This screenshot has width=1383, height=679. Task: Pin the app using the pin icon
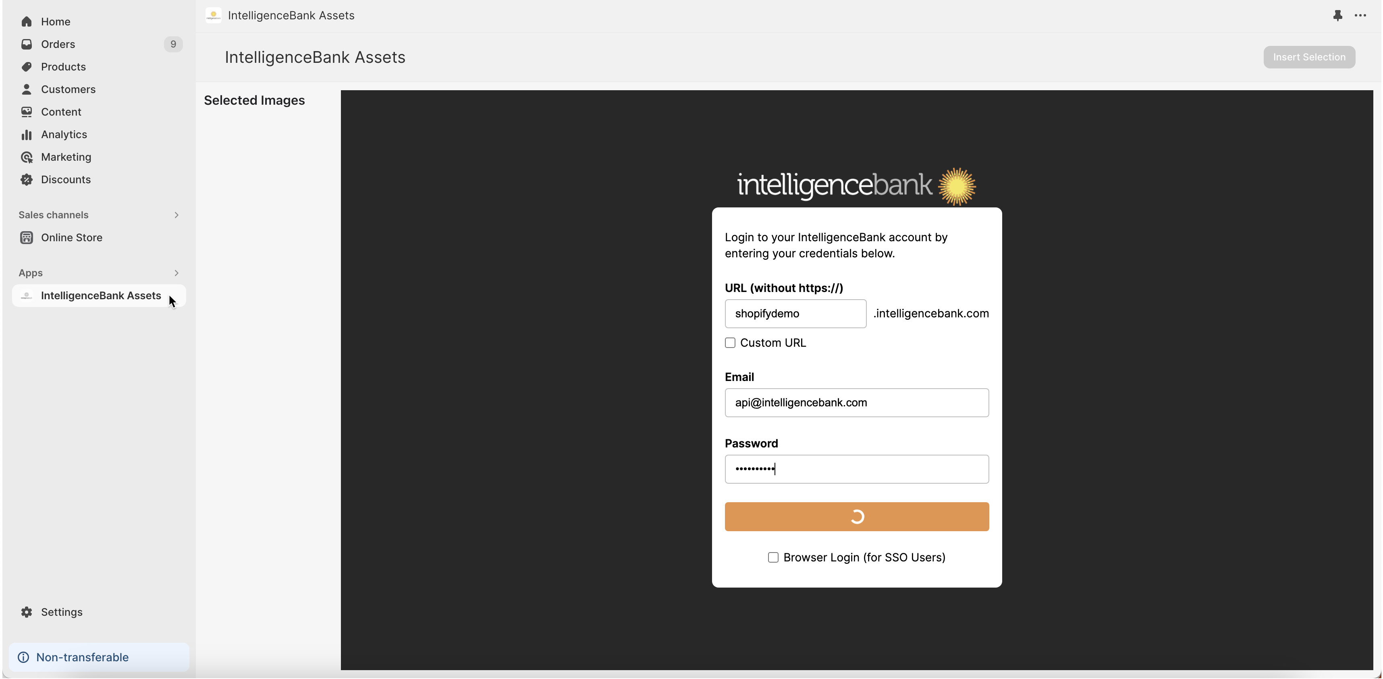[1337, 16]
